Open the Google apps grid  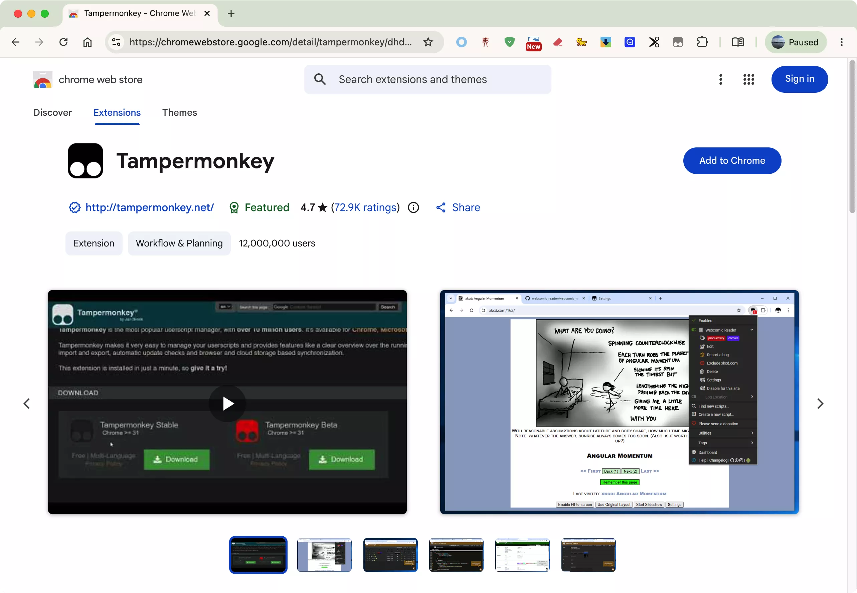coord(748,79)
